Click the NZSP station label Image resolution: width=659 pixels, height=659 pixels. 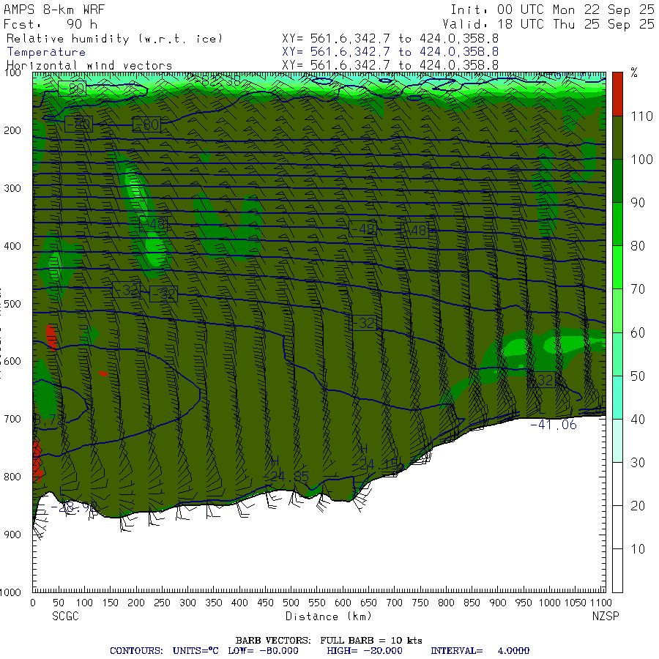606,617
